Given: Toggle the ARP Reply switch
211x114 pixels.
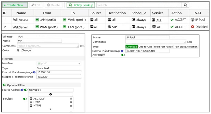Looking at the screenshot, I should click(x=123, y=55).
